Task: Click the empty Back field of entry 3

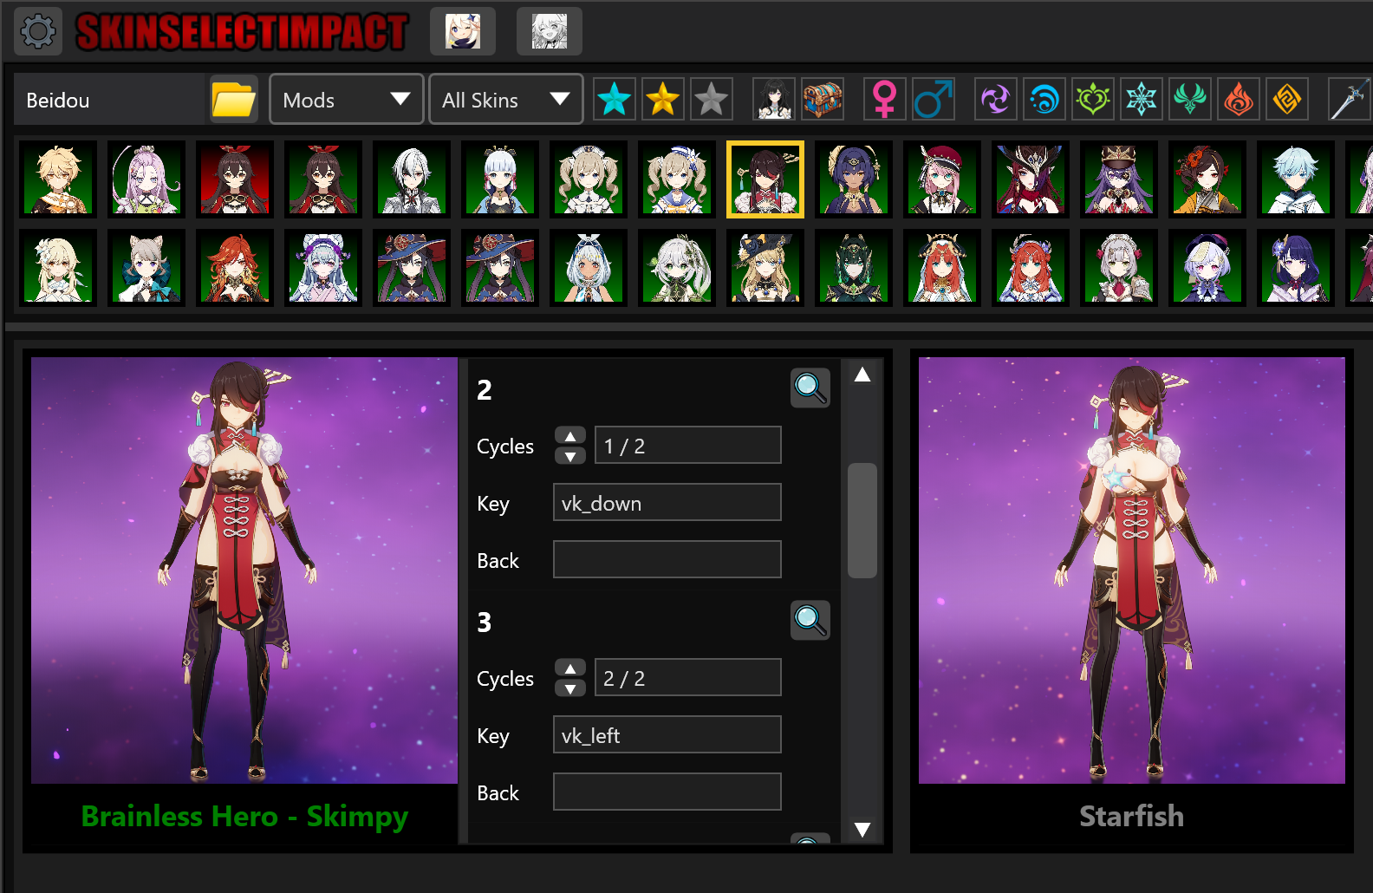Action: coord(667,792)
